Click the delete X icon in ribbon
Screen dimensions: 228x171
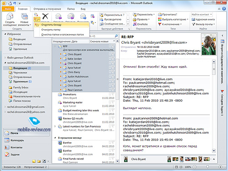[x=45, y=16]
